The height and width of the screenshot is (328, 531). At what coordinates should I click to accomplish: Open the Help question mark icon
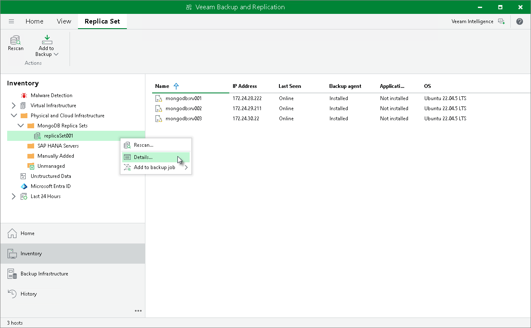(x=520, y=21)
